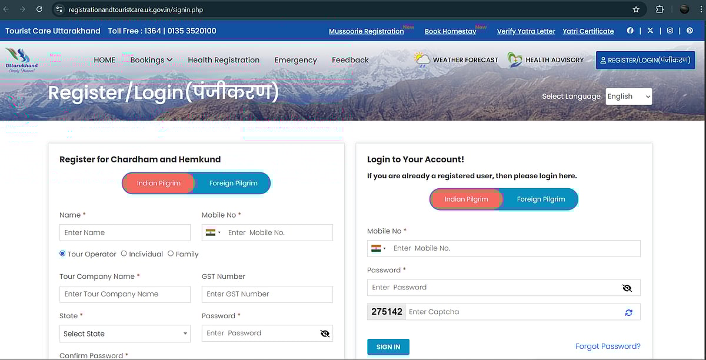
Task: Refresh the login captcha code
Action: coord(628,312)
